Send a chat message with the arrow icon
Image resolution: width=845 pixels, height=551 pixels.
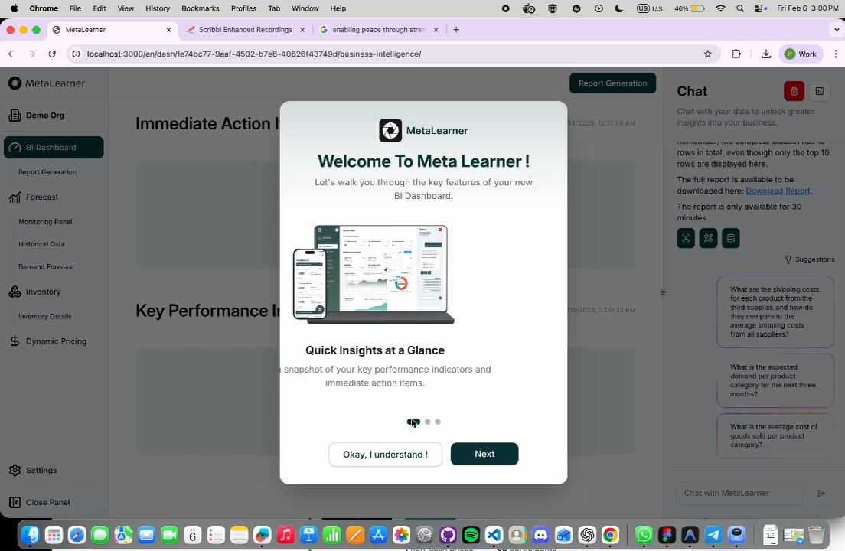821,493
